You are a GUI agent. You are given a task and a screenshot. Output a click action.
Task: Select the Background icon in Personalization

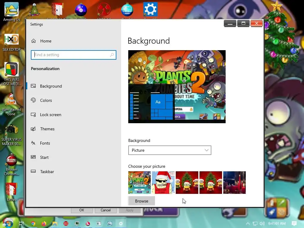coord(33,86)
